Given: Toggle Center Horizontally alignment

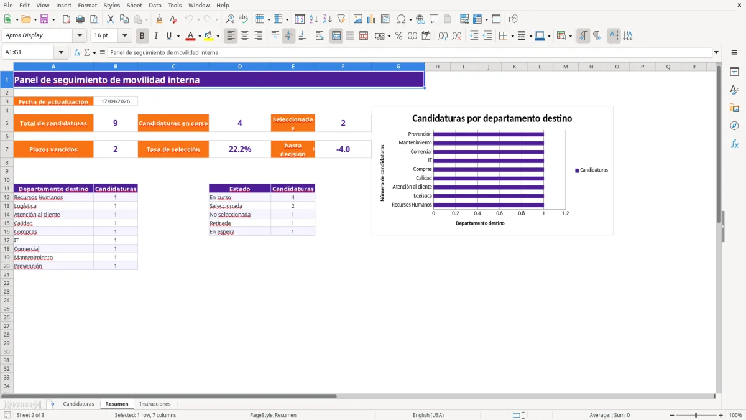Looking at the screenshot, I should 244,36.
